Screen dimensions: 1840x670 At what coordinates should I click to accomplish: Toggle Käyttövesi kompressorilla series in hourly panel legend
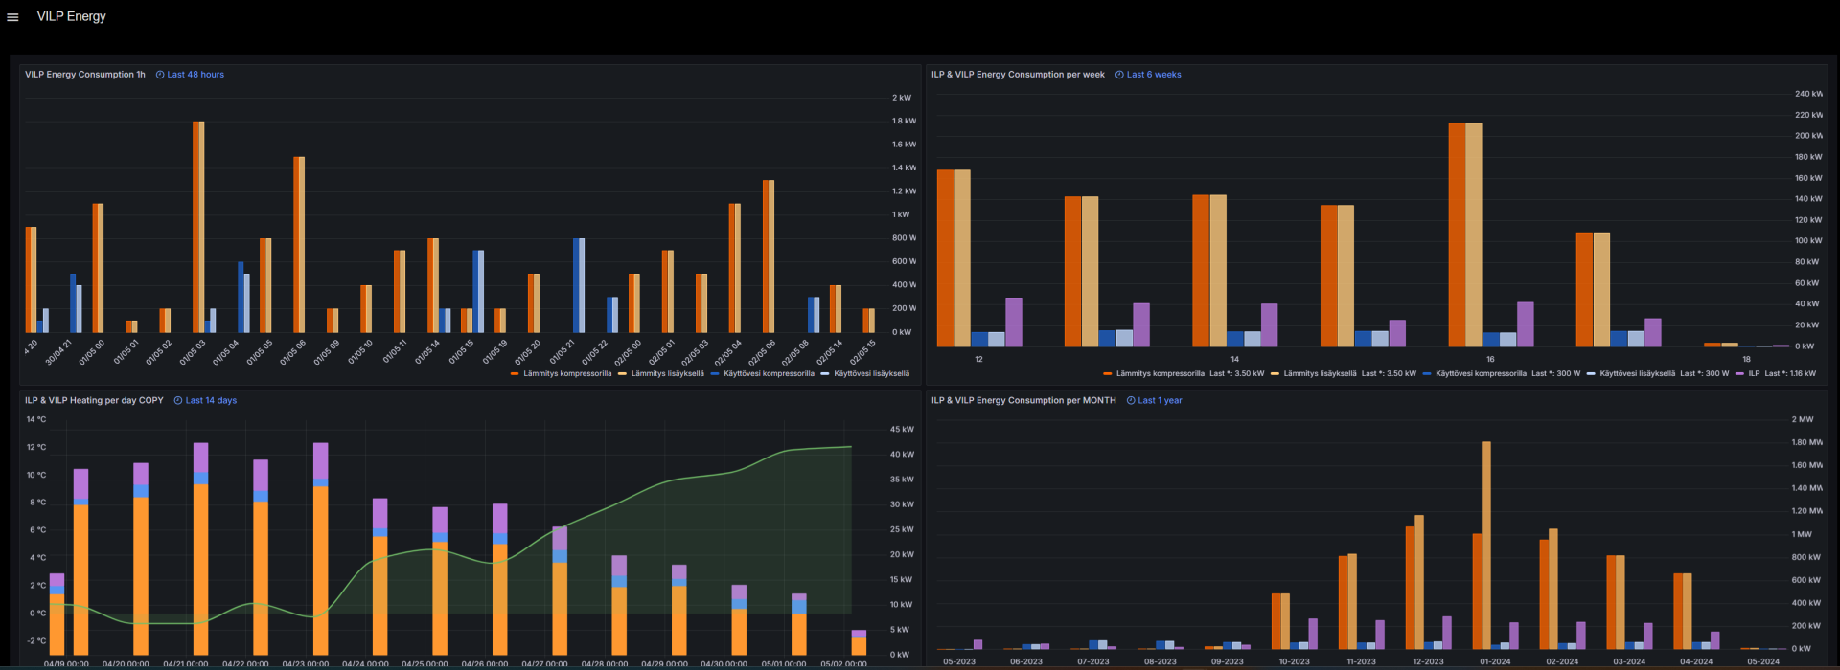click(x=769, y=374)
